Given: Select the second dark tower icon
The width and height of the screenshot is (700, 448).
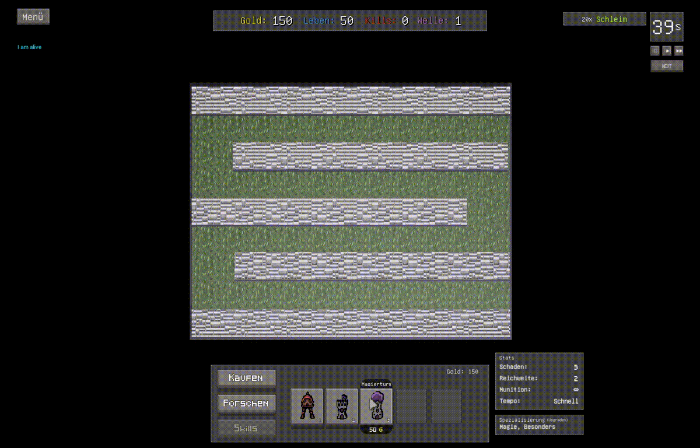Looking at the screenshot, I should point(342,405).
